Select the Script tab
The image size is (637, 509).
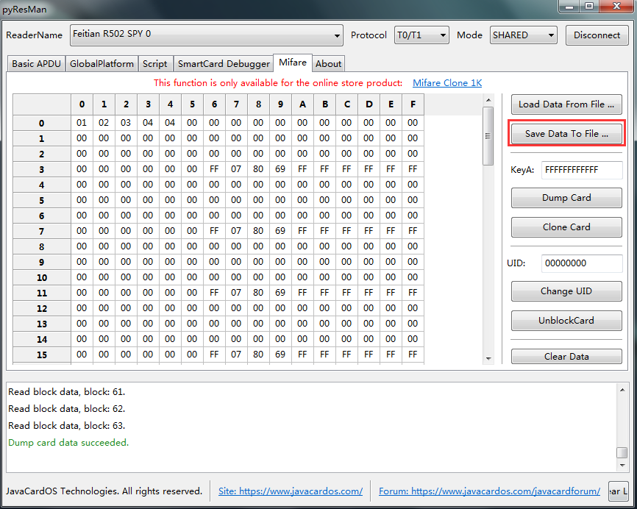[155, 64]
